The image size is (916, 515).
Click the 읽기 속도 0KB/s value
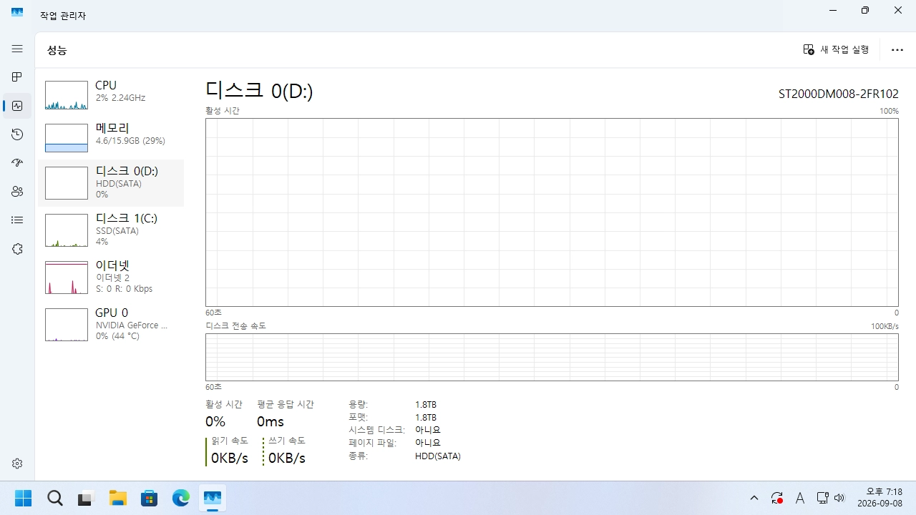[x=230, y=458]
